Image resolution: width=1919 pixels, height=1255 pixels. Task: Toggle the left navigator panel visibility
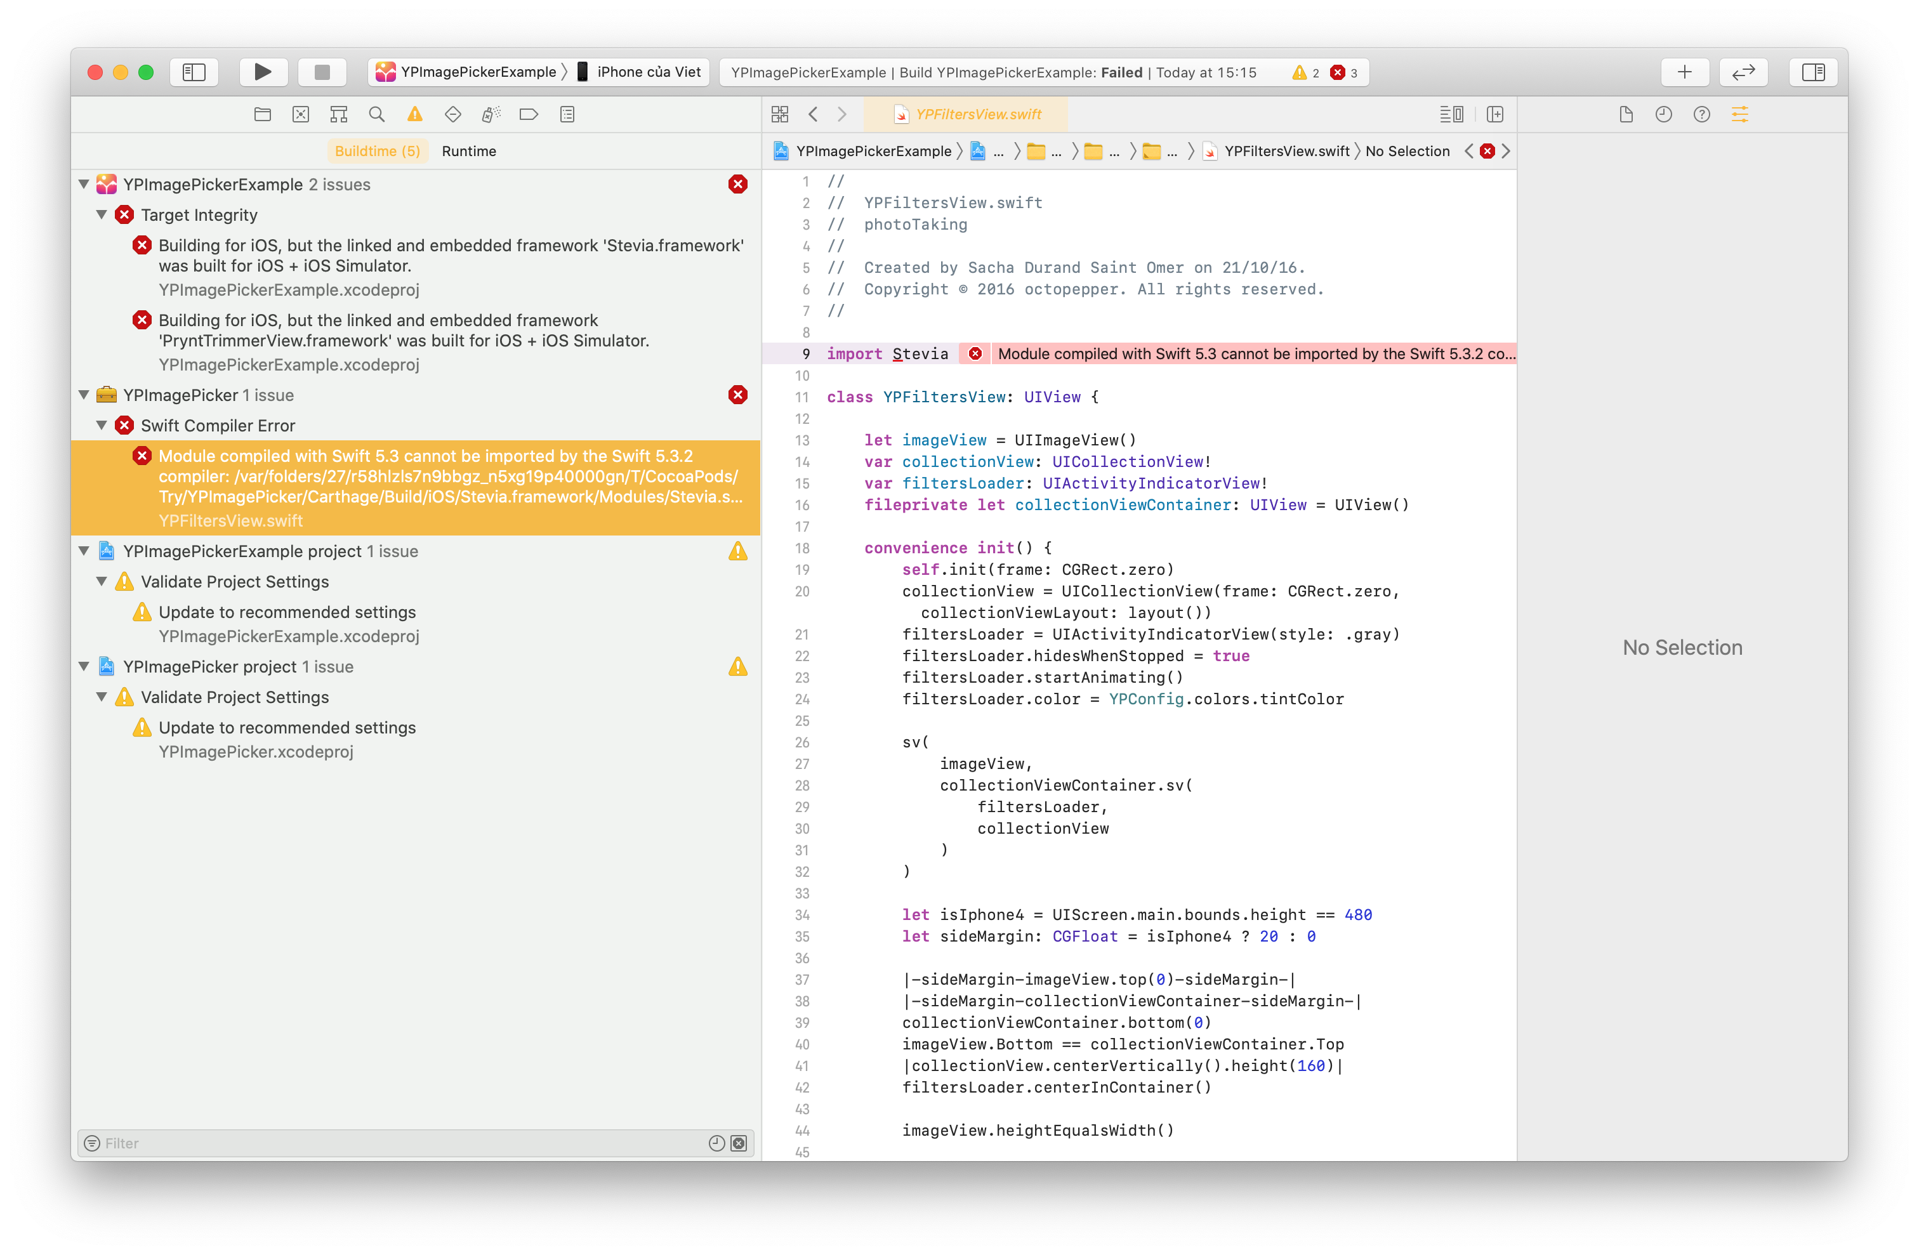coord(194,72)
